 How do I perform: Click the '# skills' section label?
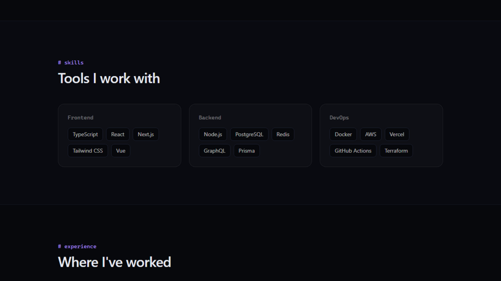[x=71, y=63]
